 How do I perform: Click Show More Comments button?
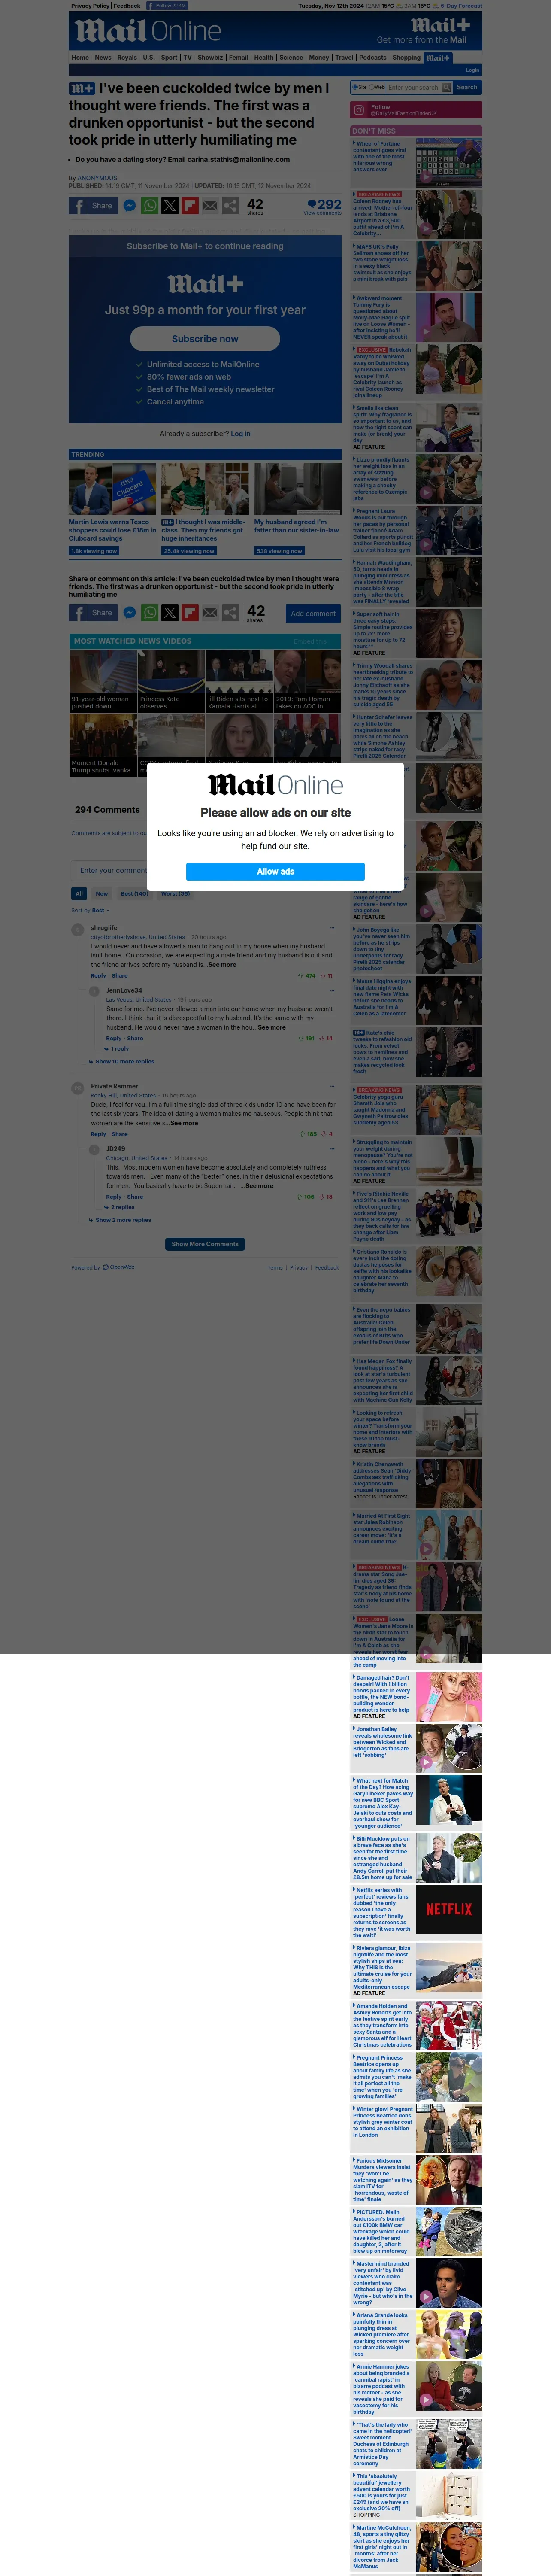point(205,1244)
